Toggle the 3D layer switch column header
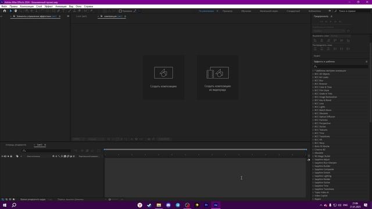This screenshot has width=372, height=209. pyautogui.click(x=74, y=156)
